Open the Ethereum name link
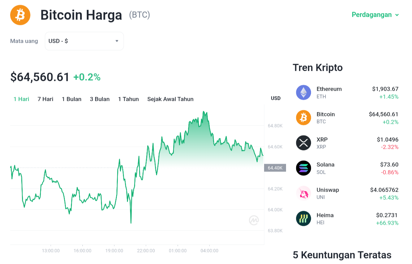This screenshot has height=264, width=412. (x=329, y=89)
